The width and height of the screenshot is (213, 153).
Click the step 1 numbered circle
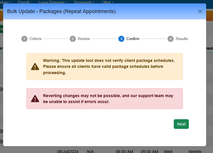(24, 39)
